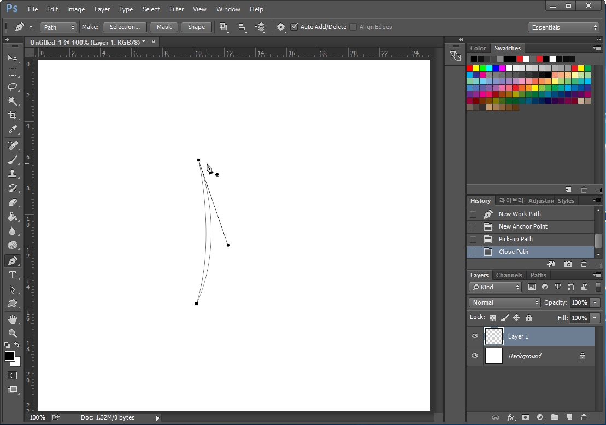606x425 pixels.
Task: Open the Window menu
Action: 228,9
